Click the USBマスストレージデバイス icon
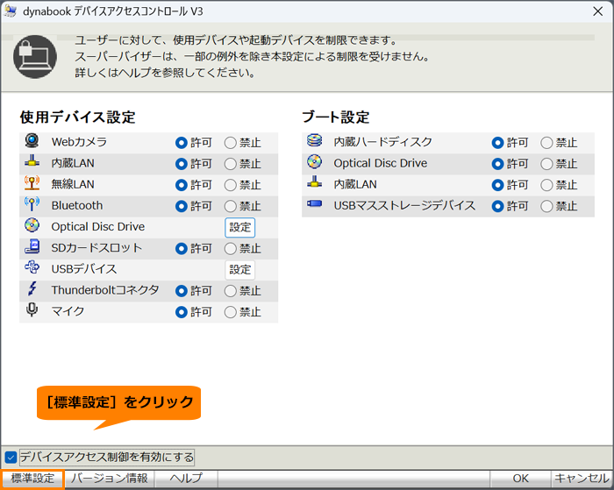614x490 pixels. (x=314, y=203)
